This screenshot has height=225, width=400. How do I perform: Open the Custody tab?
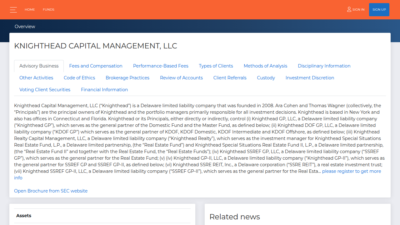[x=266, y=78]
